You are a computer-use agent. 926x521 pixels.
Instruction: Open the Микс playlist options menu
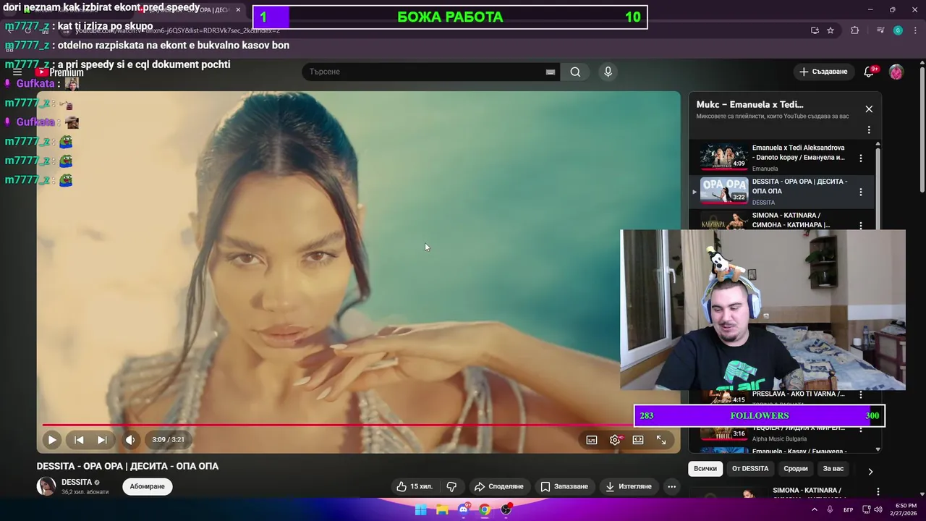pyautogui.click(x=869, y=130)
